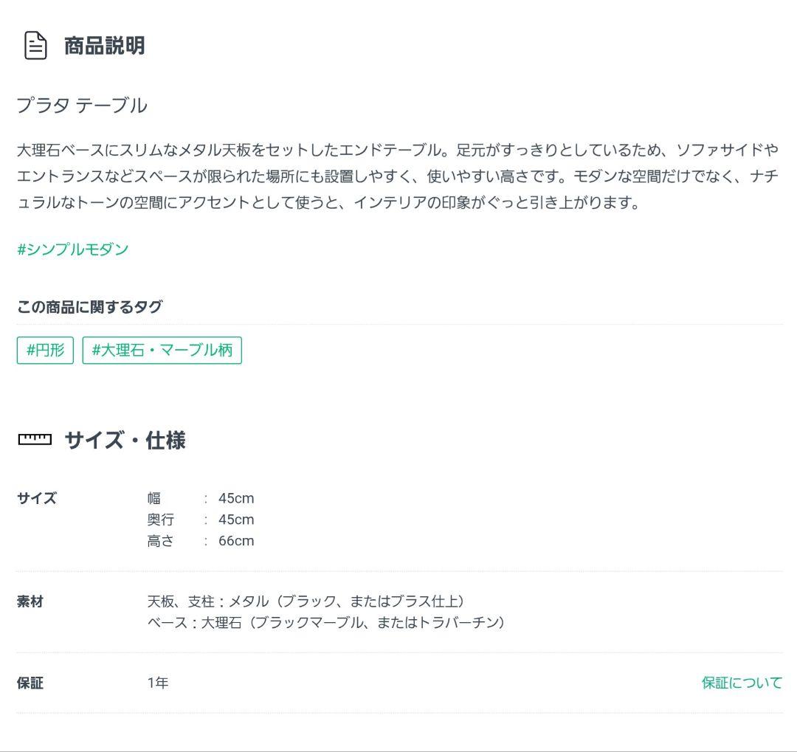Click the ruler icon beside サイズ・仕様
This screenshot has height=752, width=797.
pos(33,440)
